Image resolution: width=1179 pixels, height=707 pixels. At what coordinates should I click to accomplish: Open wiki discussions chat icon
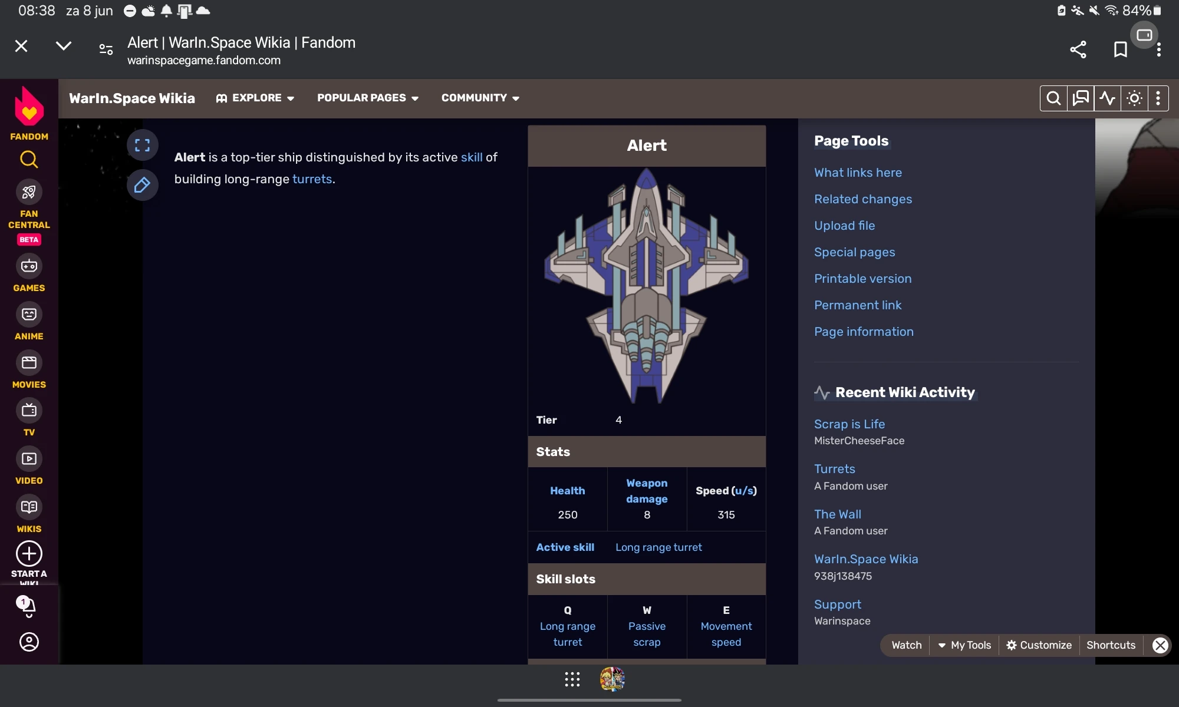pos(1081,98)
